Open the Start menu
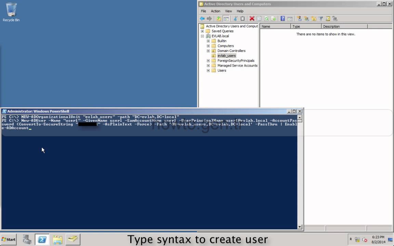Screen dimensions: 394x246 click(x=9, y=240)
